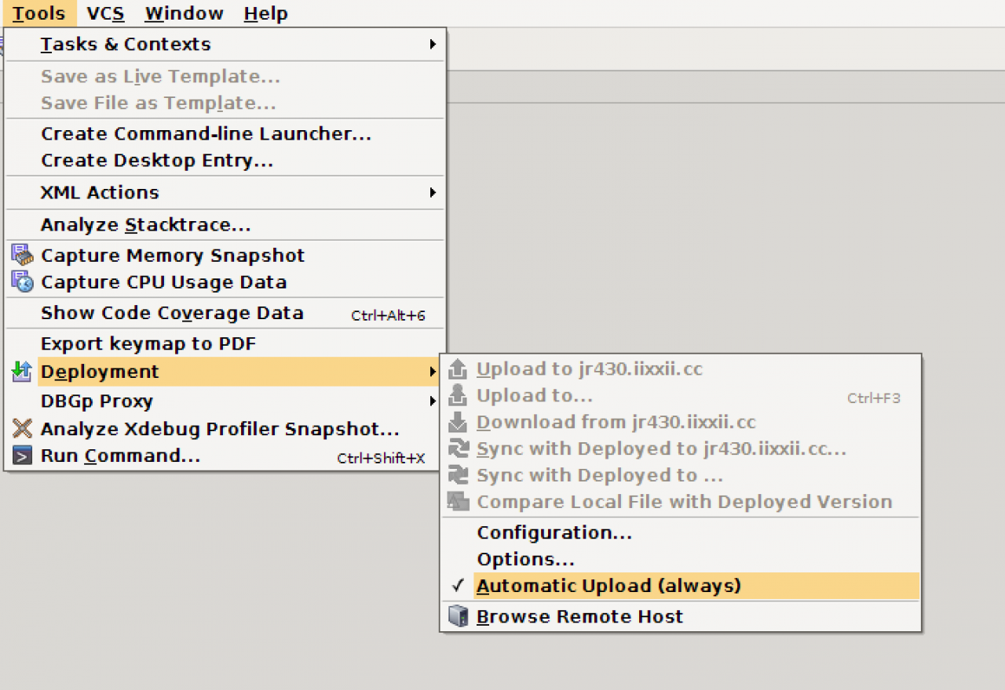Expand the Tasks & Contexts submenu arrow
Viewport: 1005px width, 690px height.
432,45
